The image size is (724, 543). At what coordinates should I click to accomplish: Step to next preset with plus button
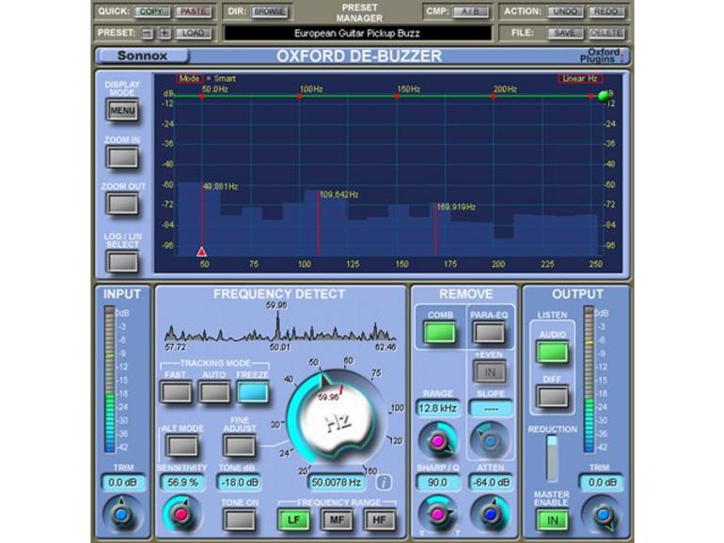[x=165, y=33]
